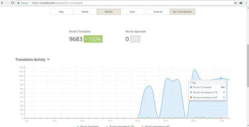Click the green 100% increase badge

[93, 39]
